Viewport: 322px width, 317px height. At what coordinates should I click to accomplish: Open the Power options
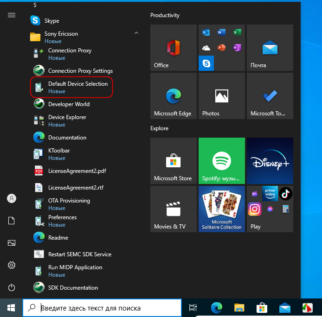12,287
